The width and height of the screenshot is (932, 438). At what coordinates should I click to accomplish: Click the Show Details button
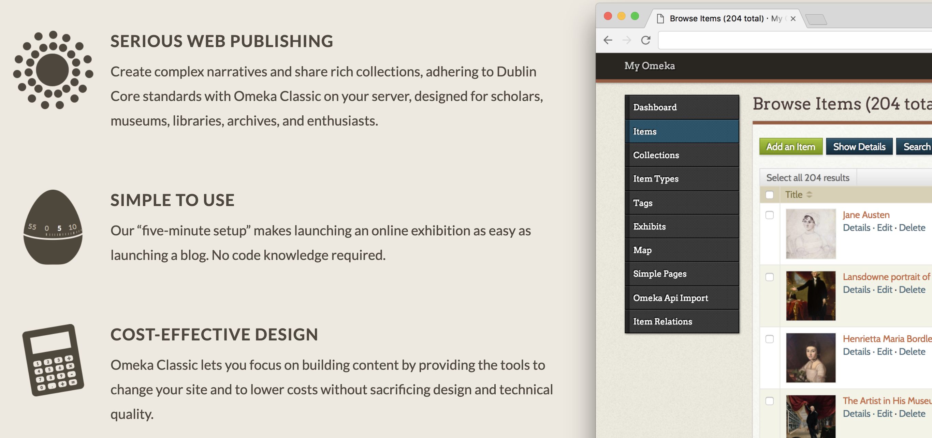point(859,146)
